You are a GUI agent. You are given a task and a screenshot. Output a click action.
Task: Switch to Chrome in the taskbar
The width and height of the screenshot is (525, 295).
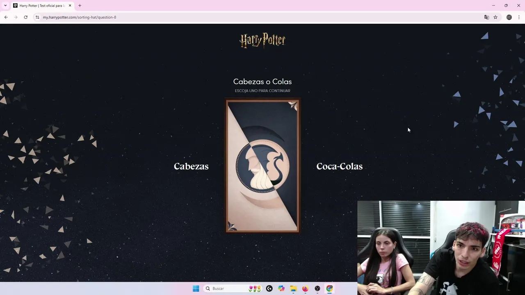tap(329, 288)
